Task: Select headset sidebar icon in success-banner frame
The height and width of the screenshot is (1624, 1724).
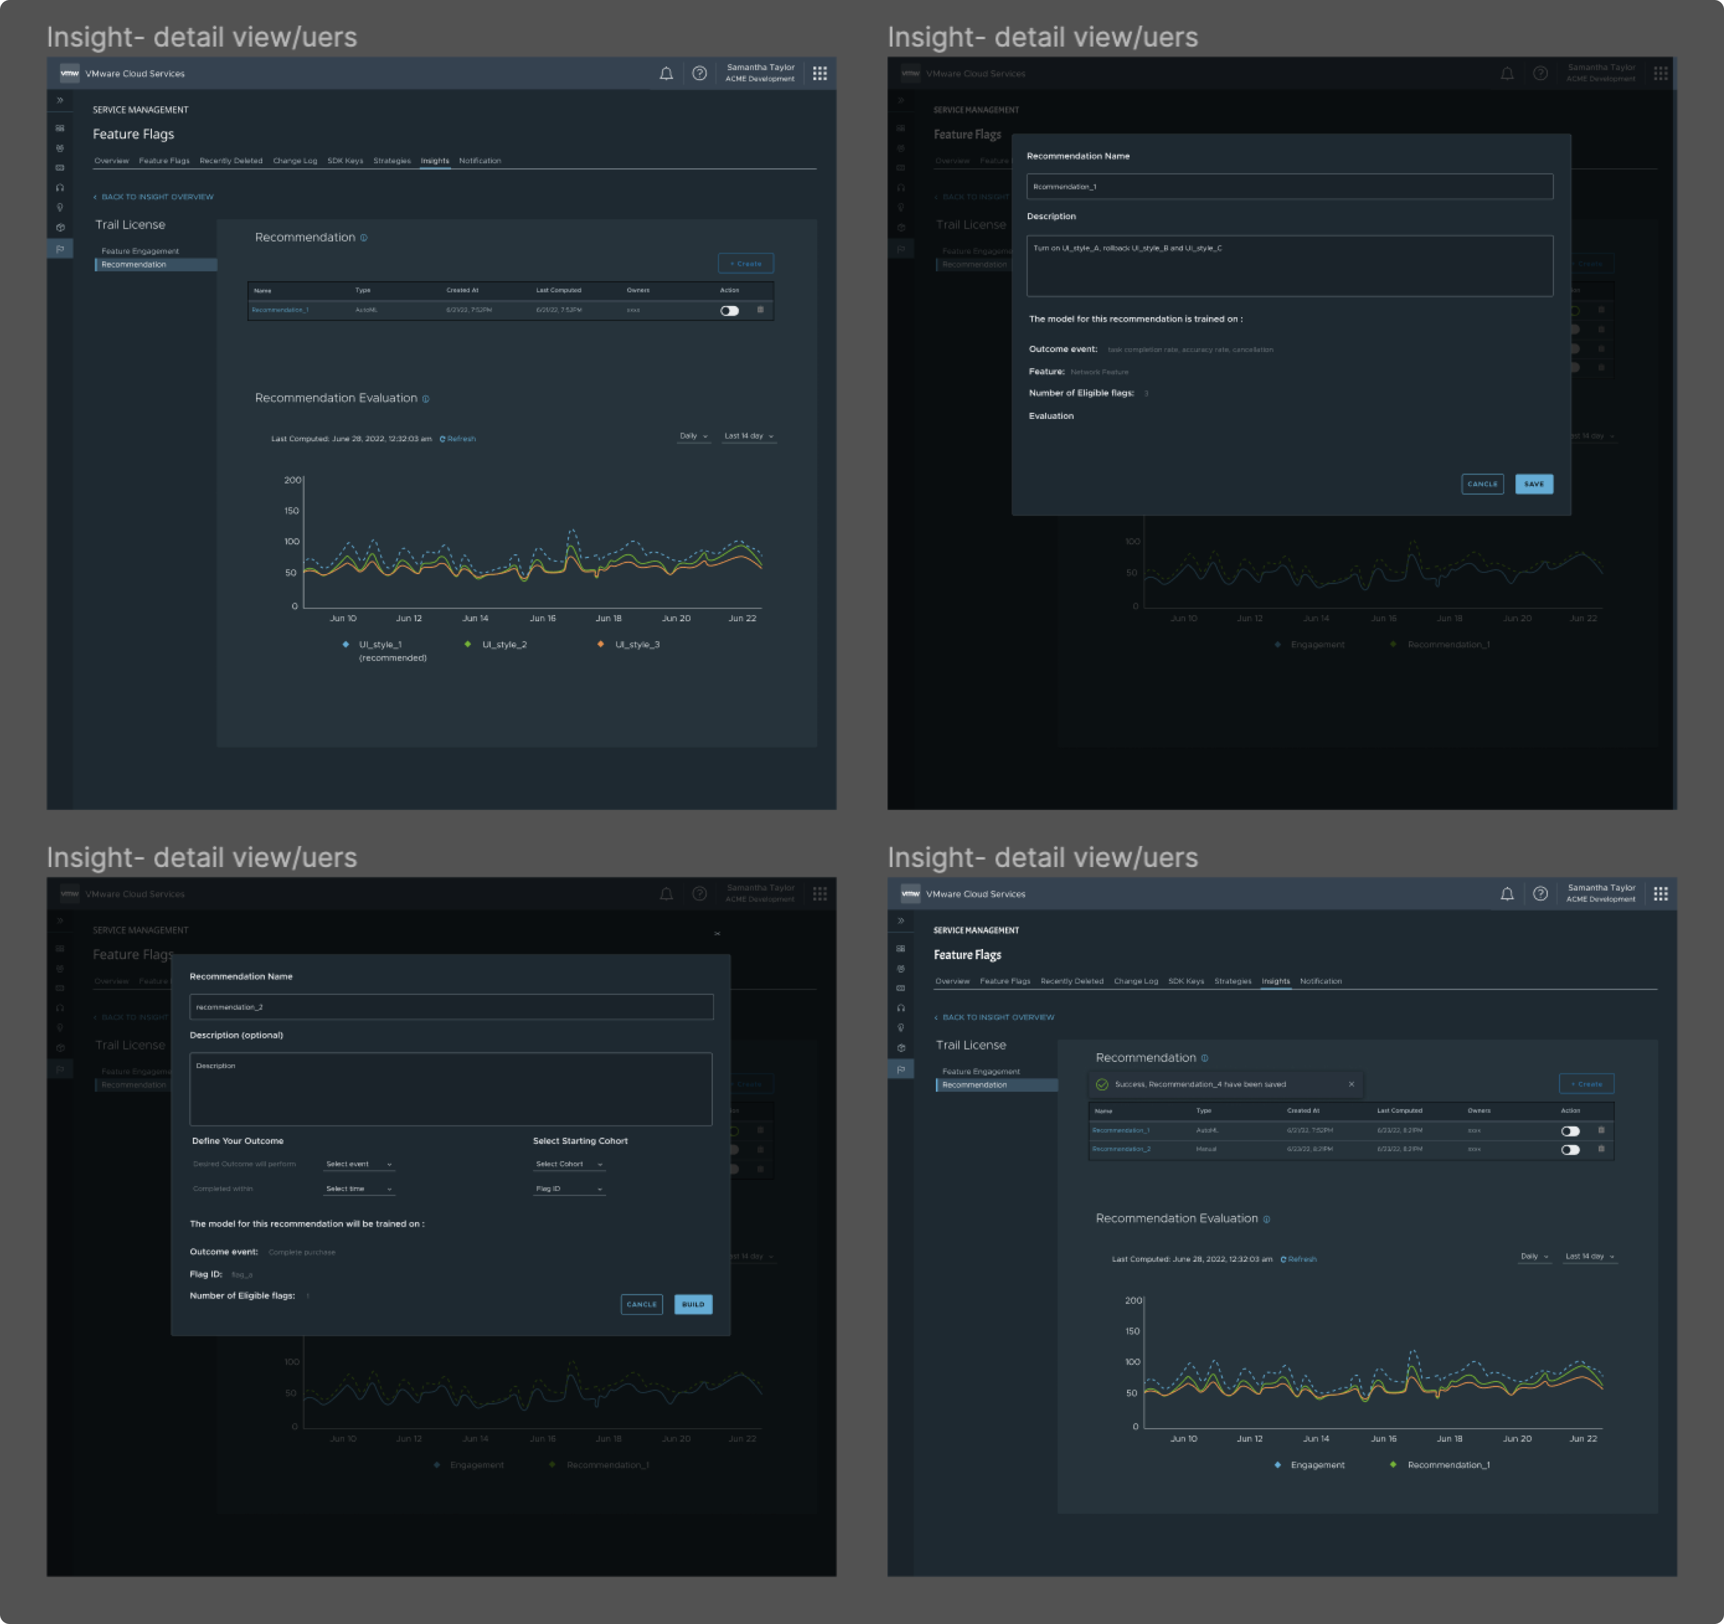Action: 901,1008
